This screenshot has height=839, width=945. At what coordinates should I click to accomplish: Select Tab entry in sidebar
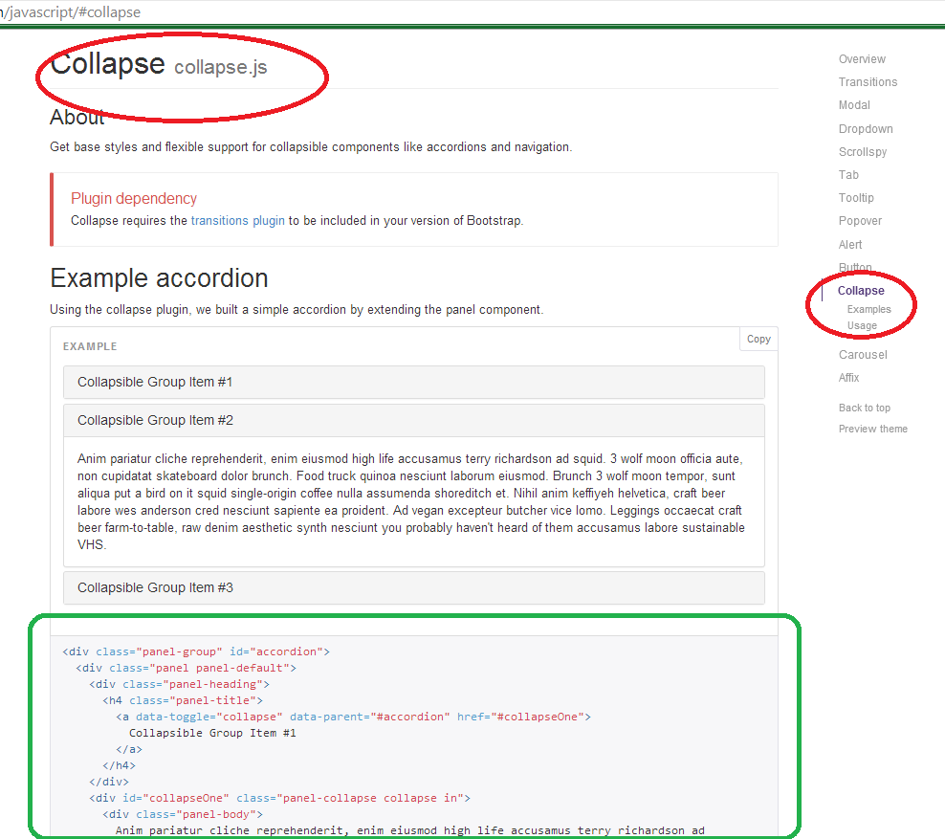pos(848,175)
